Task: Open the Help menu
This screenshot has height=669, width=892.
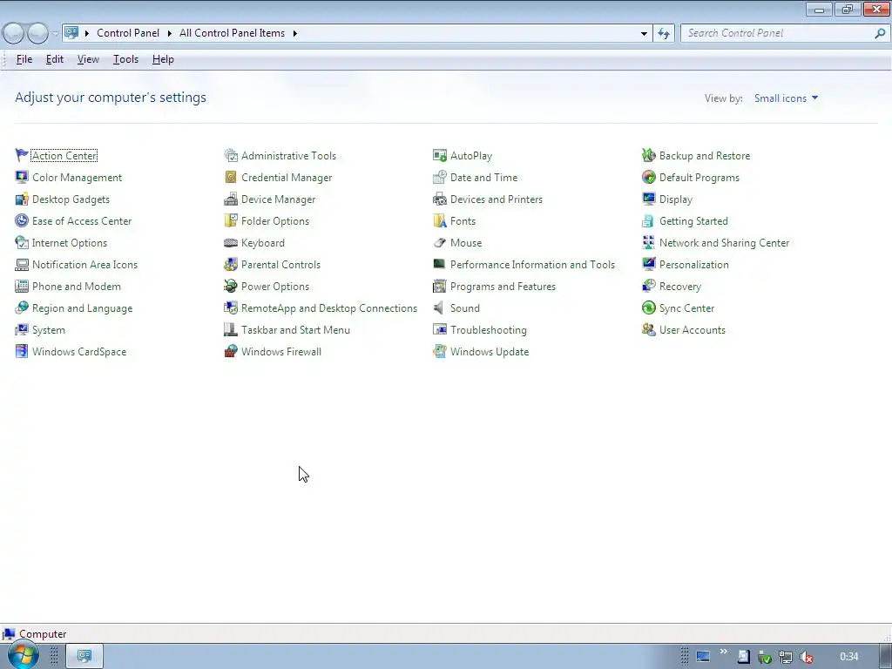Action: tap(163, 59)
